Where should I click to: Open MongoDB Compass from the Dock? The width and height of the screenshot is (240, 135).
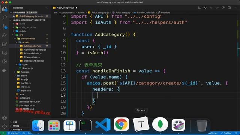[160, 124]
